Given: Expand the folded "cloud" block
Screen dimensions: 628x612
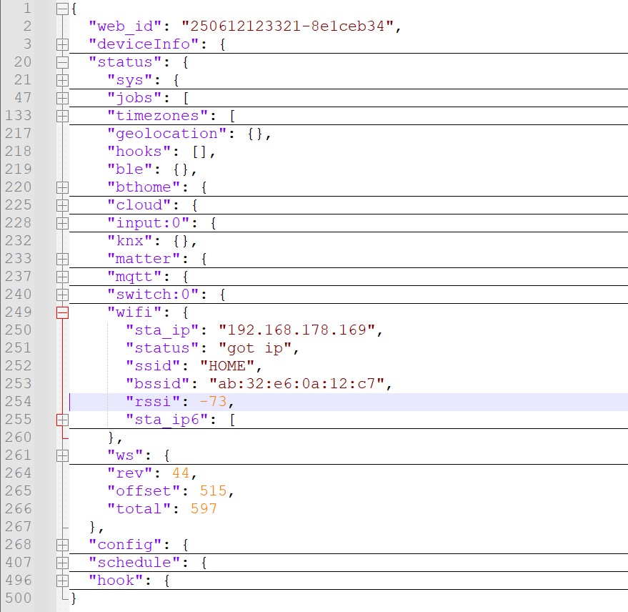Looking at the screenshot, I should 62,206.
